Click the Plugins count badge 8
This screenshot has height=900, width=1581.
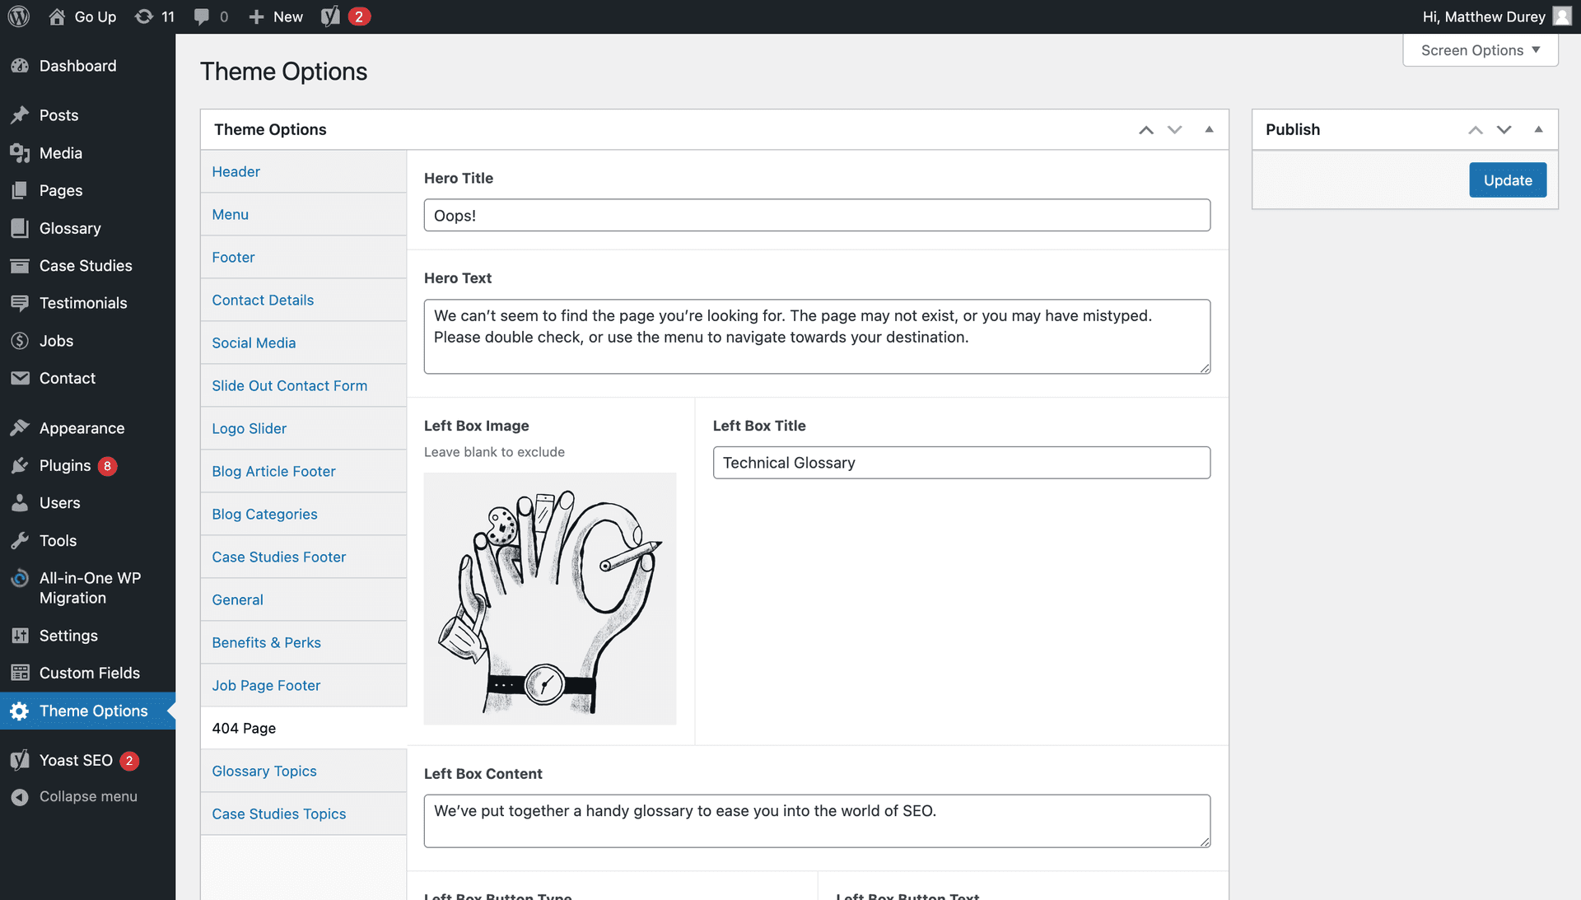[x=107, y=466]
